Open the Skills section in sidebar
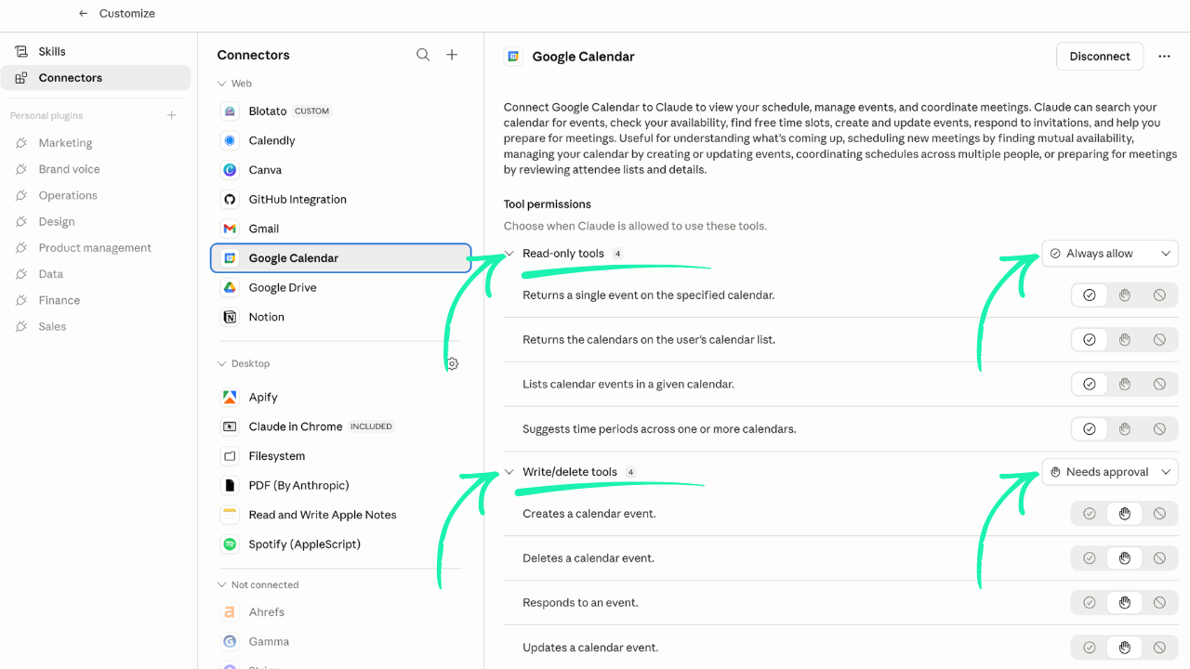1190x669 pixels. [52, 51]
